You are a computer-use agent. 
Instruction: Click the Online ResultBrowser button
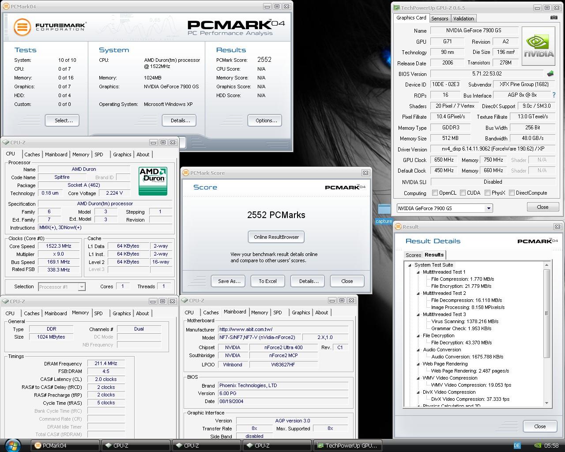click(276, 237)
